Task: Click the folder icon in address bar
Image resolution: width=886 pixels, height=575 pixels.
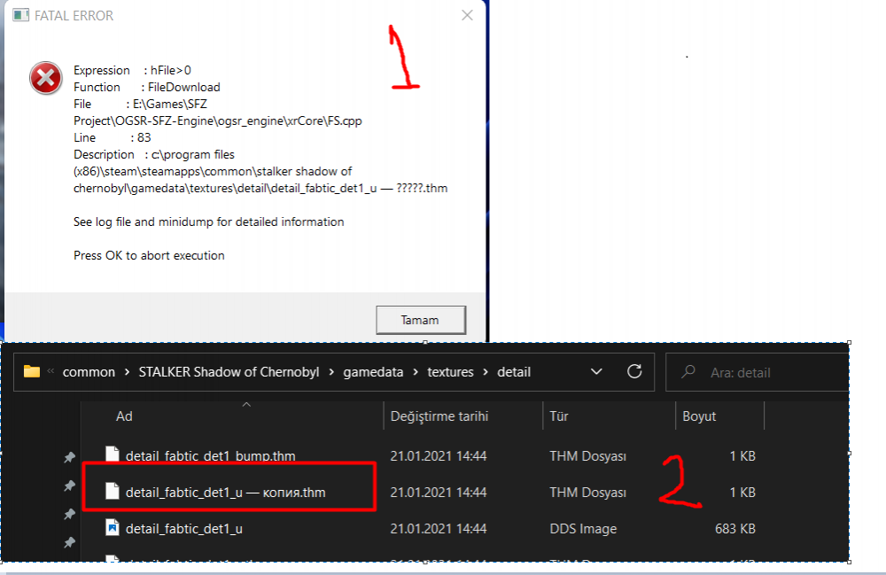Action: [x=32, y=371]
